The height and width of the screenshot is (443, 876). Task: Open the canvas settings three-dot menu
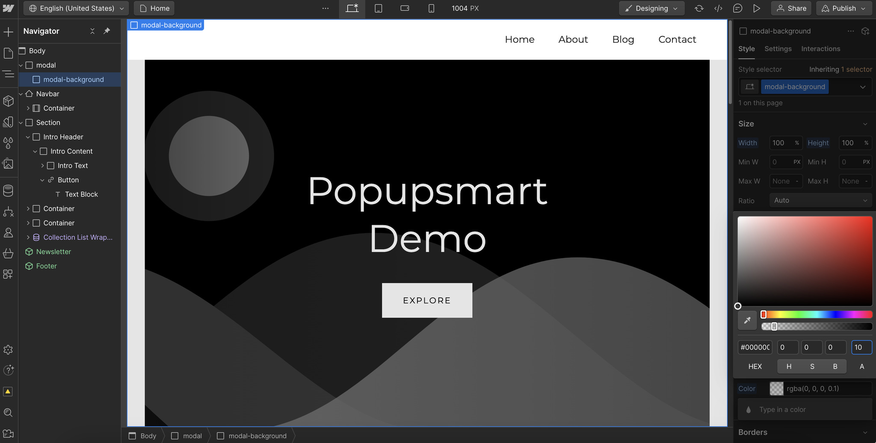(326, 9)
